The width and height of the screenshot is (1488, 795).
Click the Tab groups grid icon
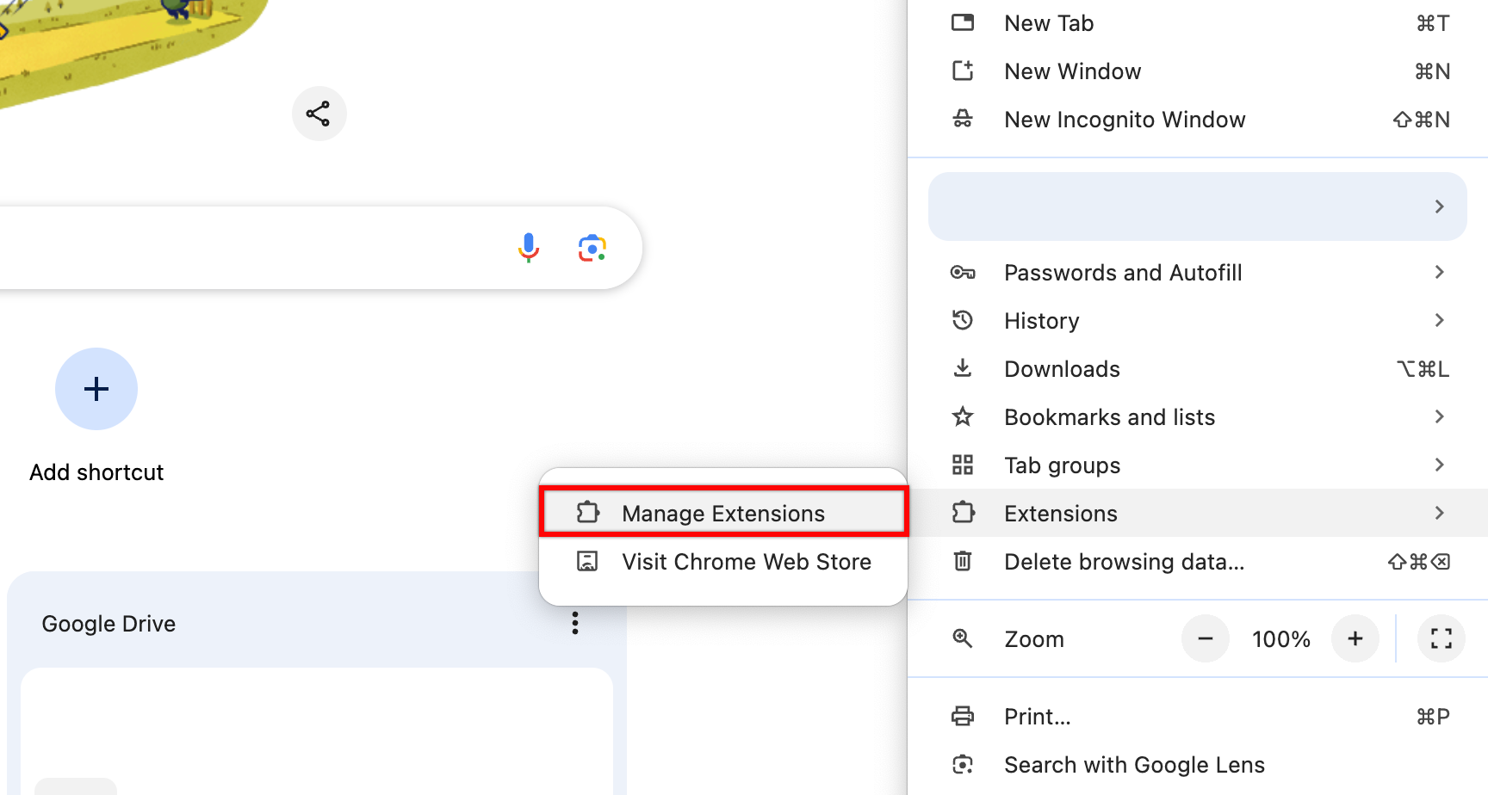click(x=962, y=465)
